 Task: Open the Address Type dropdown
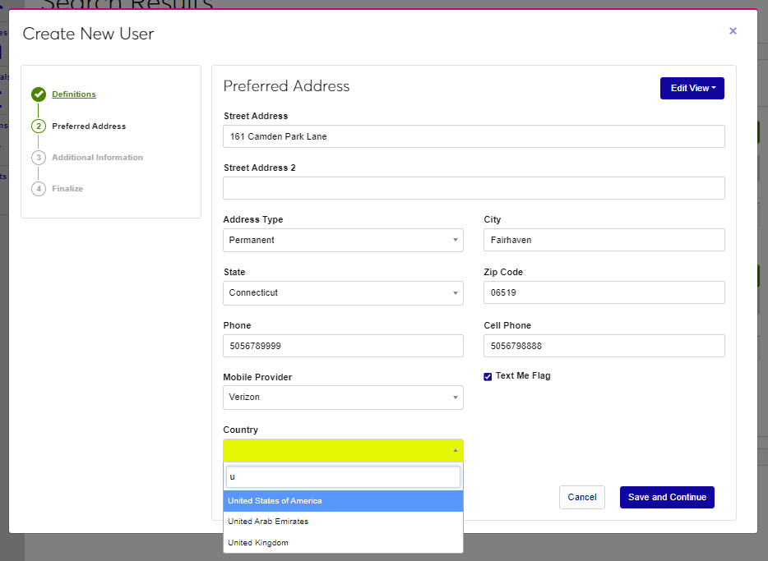click(343, 240)
